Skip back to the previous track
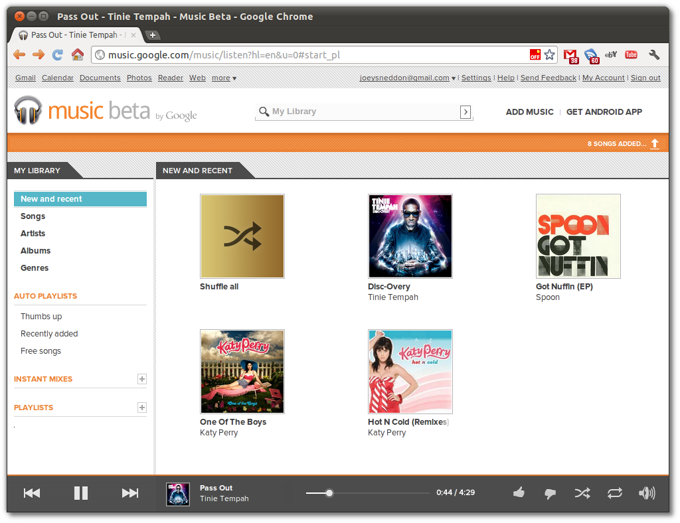This screenshot has height=523, width=680. tap(31, 493)
